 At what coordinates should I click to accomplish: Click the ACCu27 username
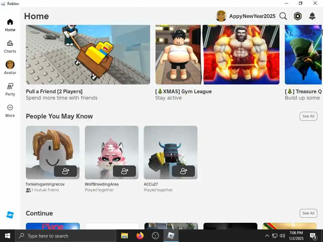[x=151, y=184]
